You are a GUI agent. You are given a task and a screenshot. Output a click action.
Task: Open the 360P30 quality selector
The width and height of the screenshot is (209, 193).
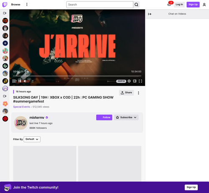(121, 81)
